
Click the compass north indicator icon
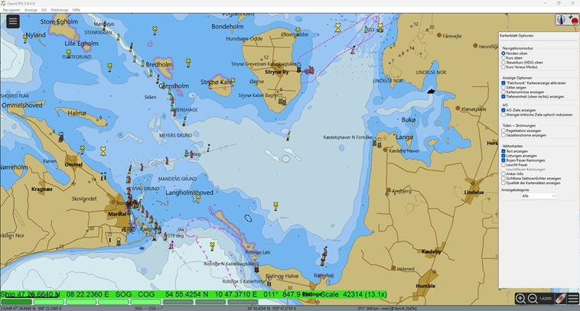point(561,21)
